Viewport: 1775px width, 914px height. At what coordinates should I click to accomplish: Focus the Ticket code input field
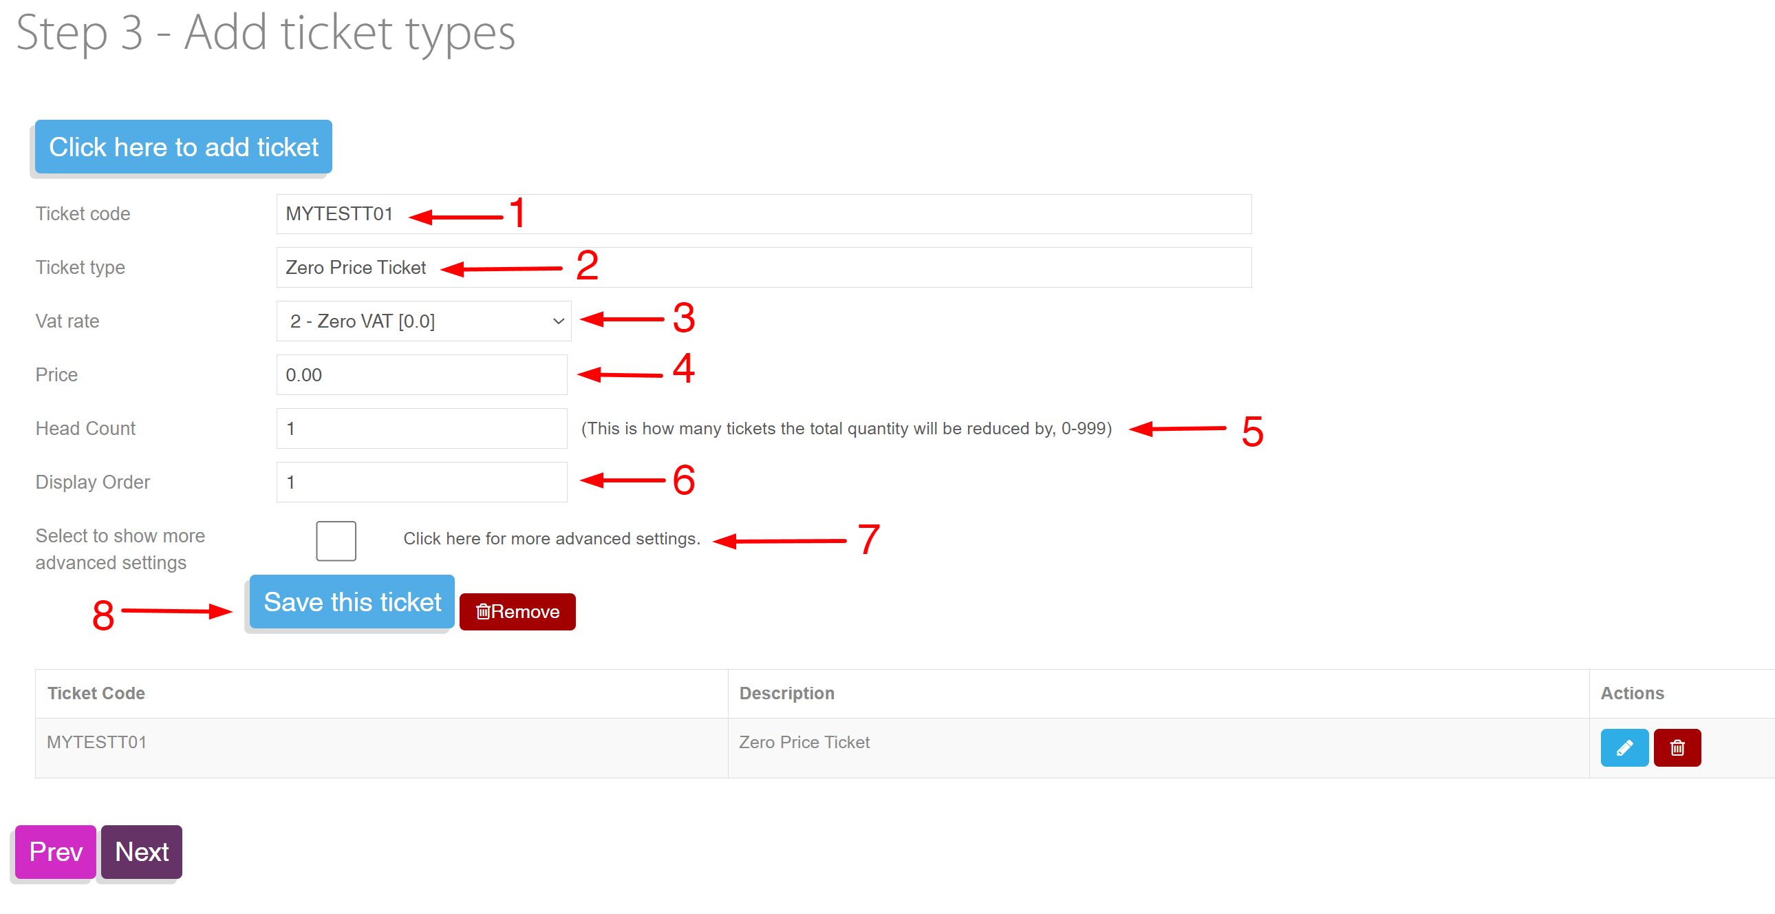pyautogui.click(x=764, y=213)
